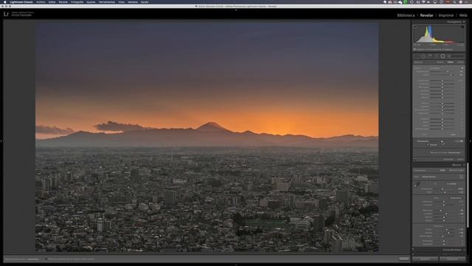Select the highlighted Radial Filter tool
472x266 pixels.
442,56
